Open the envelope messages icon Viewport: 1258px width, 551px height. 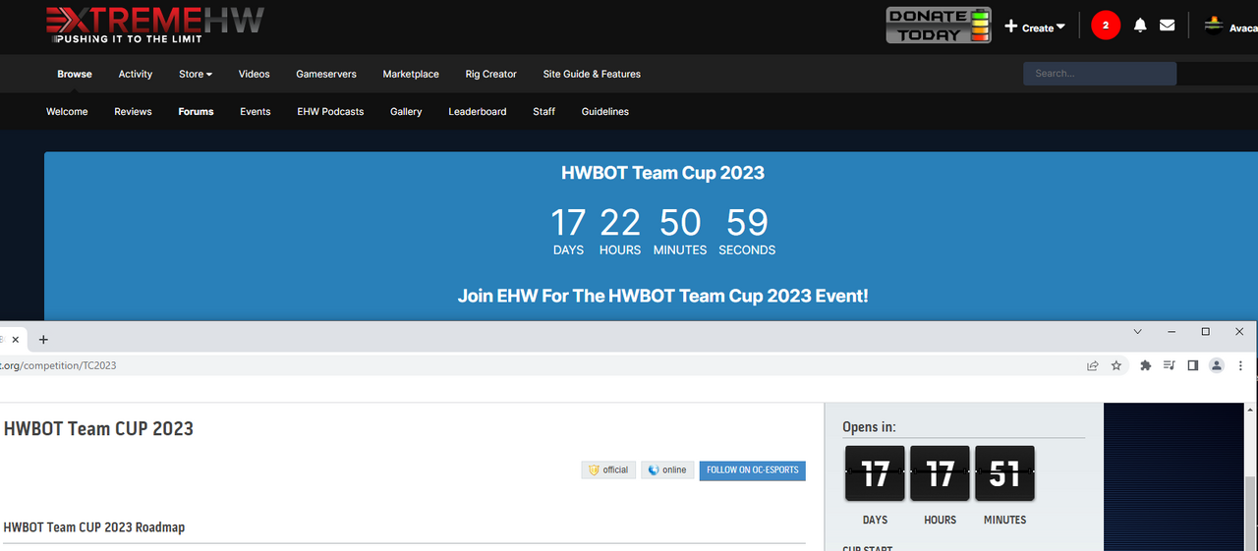click(1167, 26)
